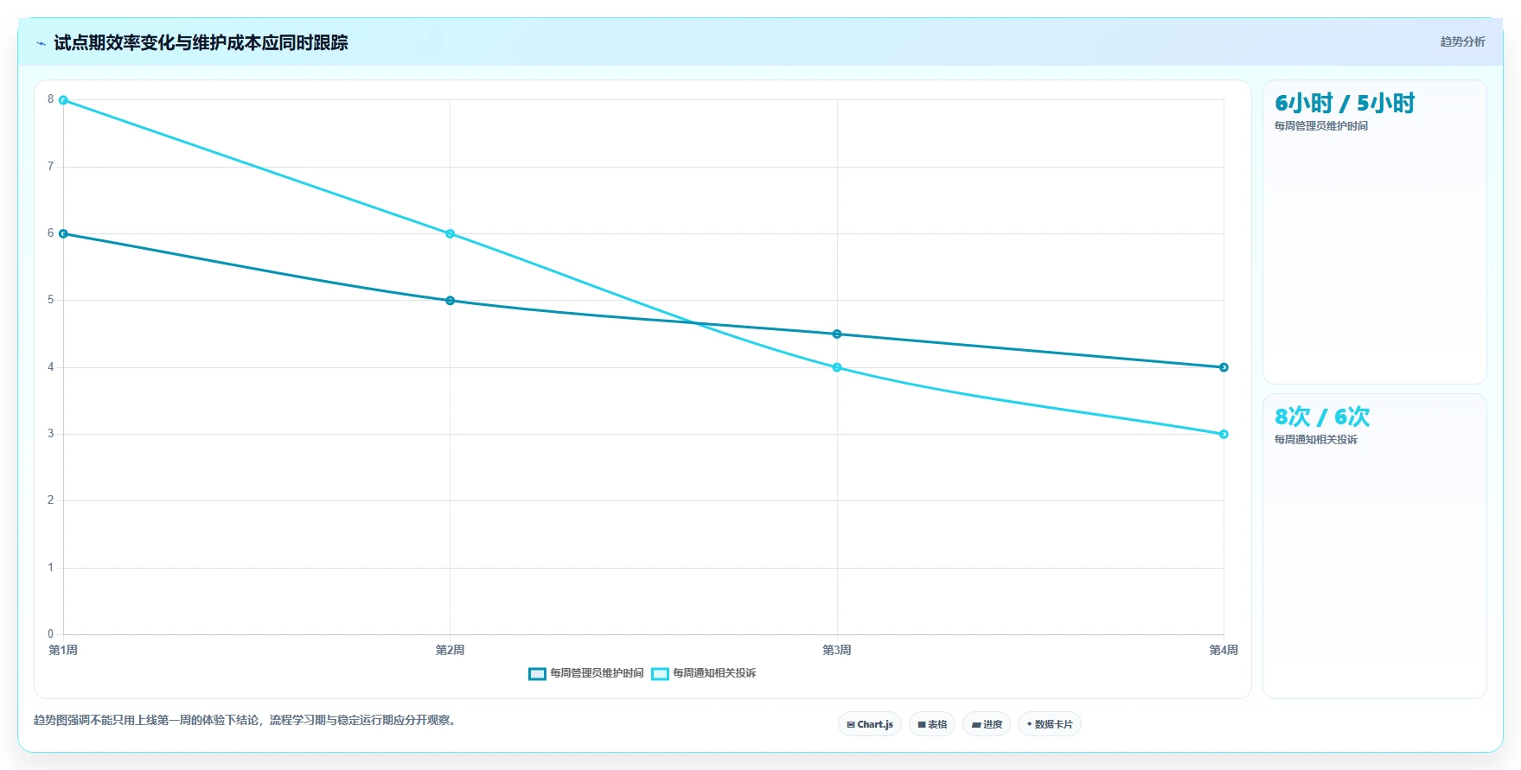Screen dimensions: 1521x770
Task: Click the dark teal legend color box
Action: 537,673
